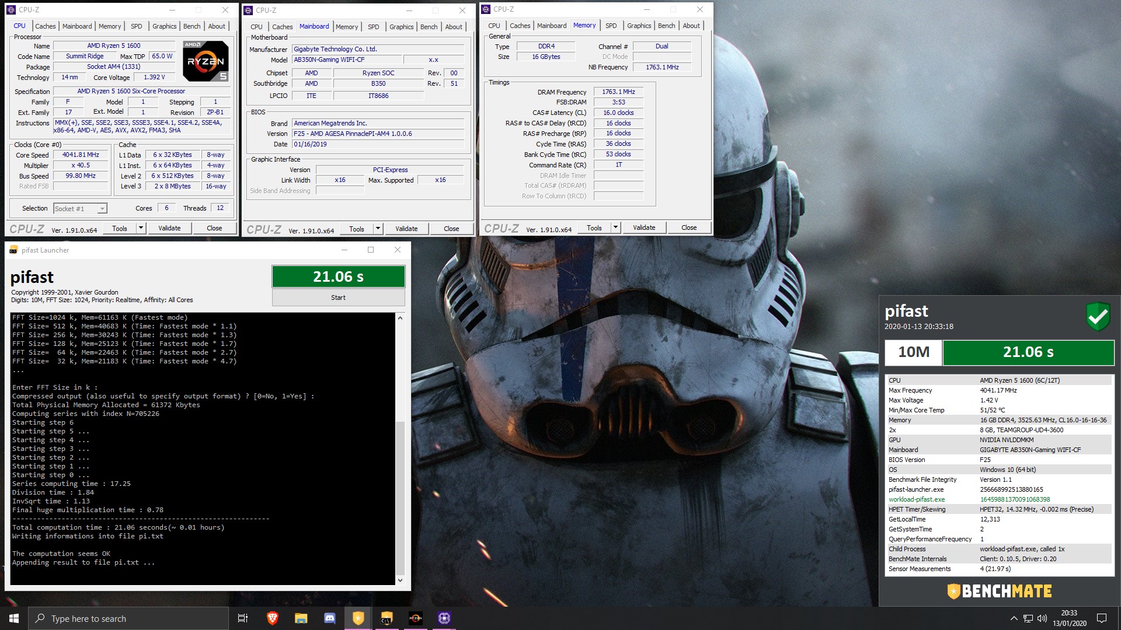Switch to CPU tab in Memory CPU-Z
Screen dimensions: 1121x630
click(x=494, y=26)
